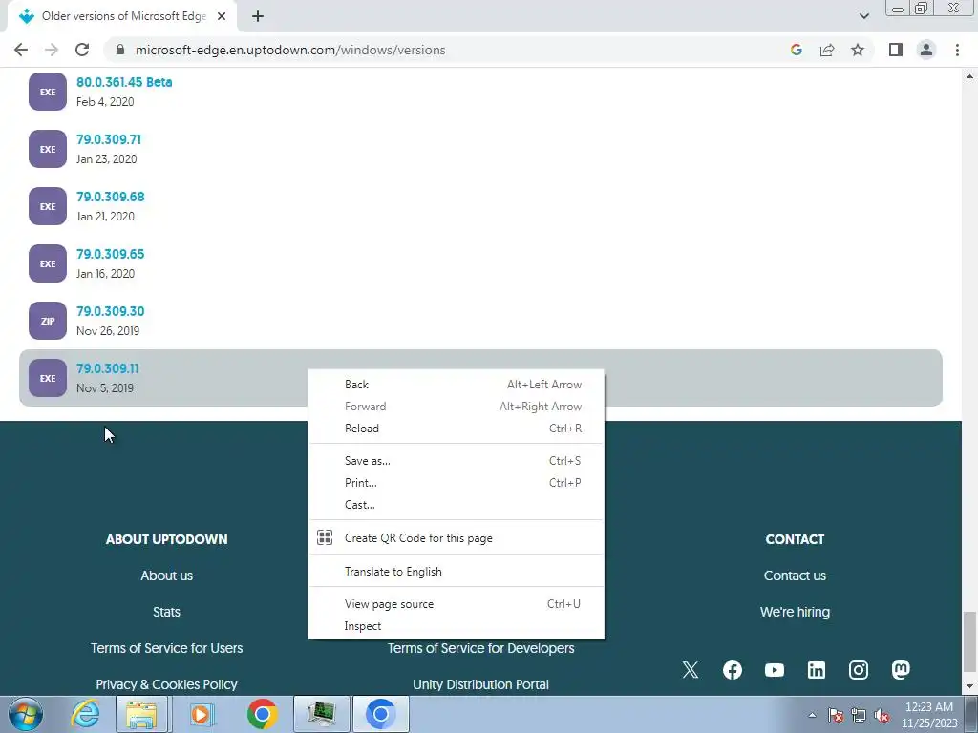978x733 pixels.
Task: Open version 79.0.309.68 link
Action: [x=111, y=197]
